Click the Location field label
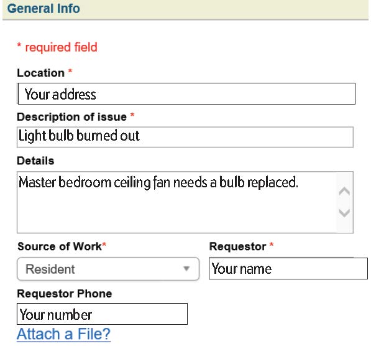Image resolution: width=371 pixels, height=346 pixels. pyautogui.click(x=40, y=73)
